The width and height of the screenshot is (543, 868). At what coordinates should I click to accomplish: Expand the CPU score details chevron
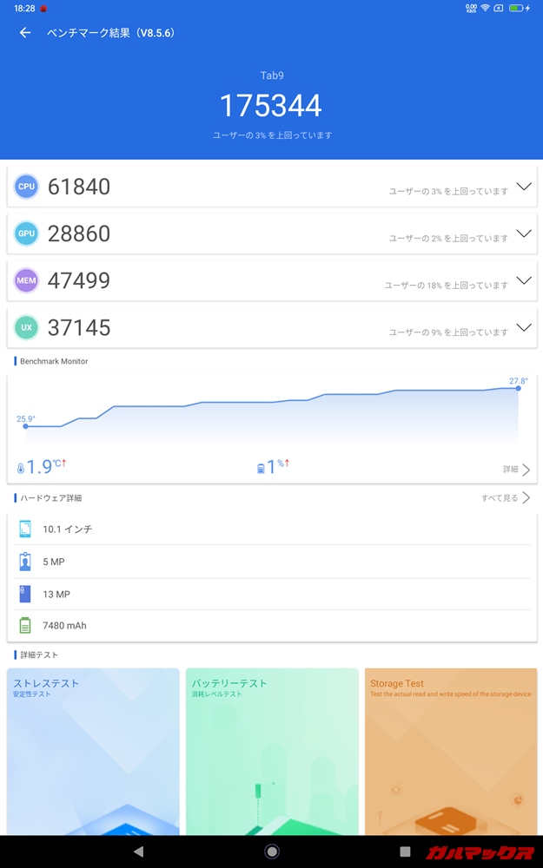pyautogui.click(x=523, y=187)
